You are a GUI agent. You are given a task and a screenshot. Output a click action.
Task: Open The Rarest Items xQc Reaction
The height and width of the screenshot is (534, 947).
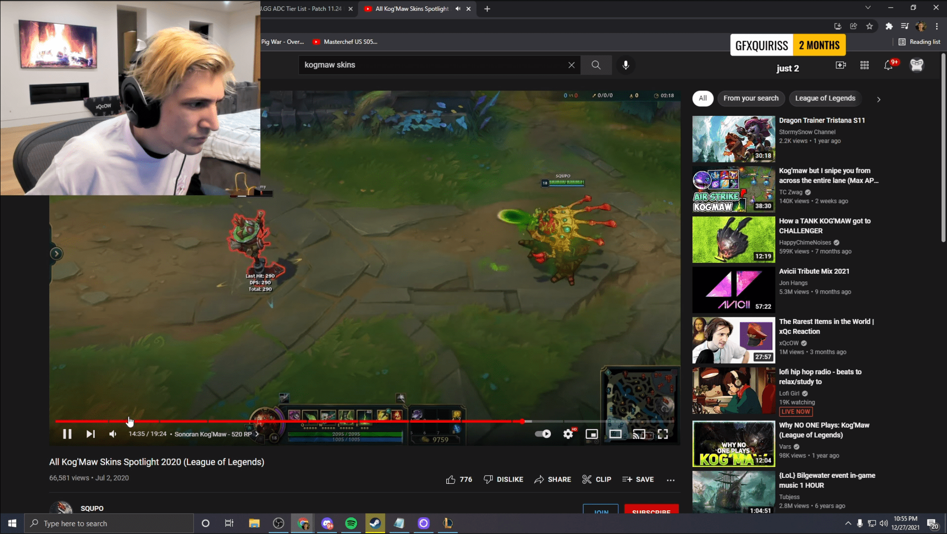pos(733,340)
